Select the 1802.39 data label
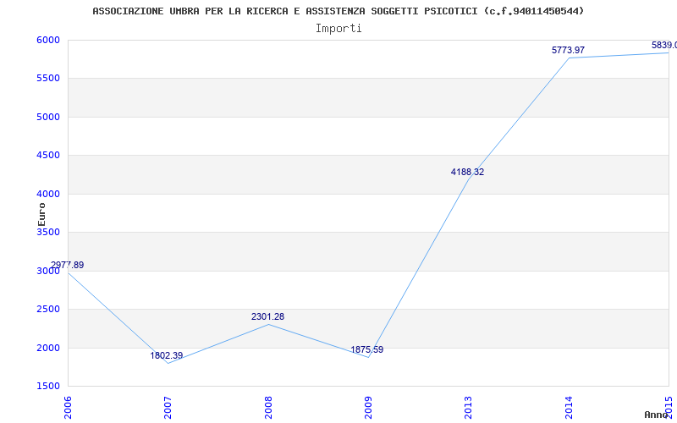677x423 pixels. (x=167, y=355)
